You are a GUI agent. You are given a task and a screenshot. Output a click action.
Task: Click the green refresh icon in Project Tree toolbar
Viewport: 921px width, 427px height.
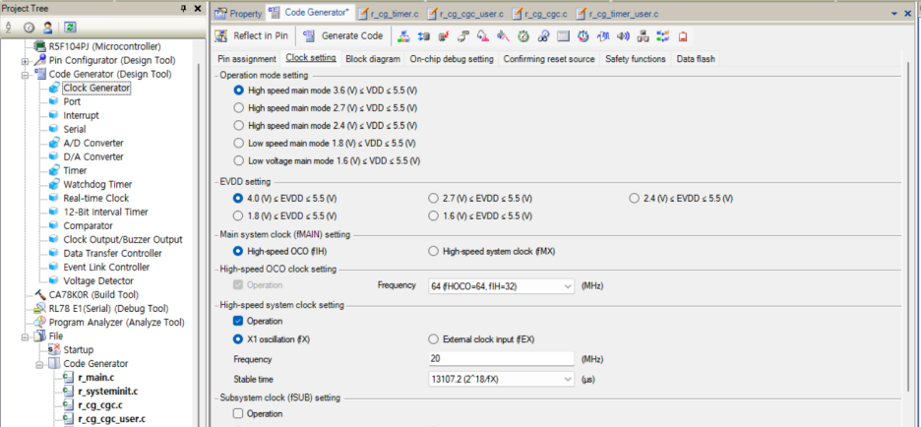(x=70, y=27)
